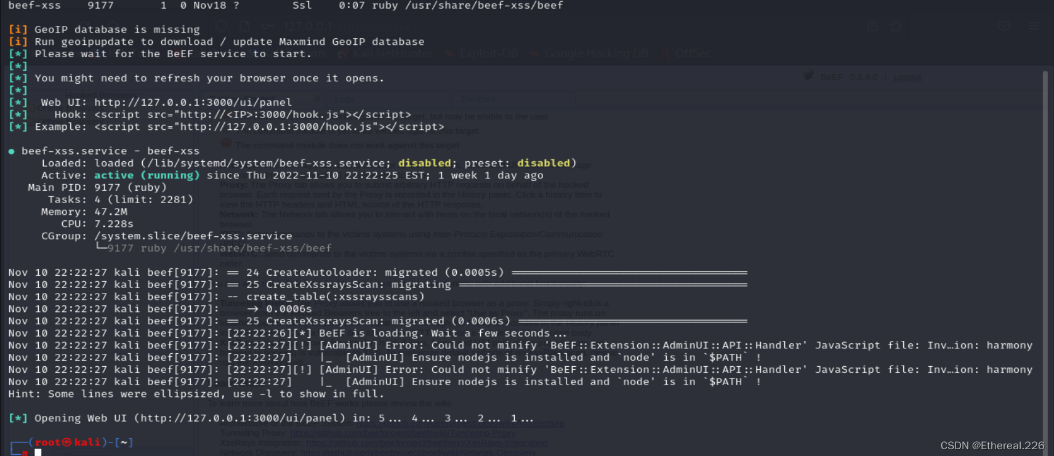Click the 'Run geoipupdate to download' line
This screenshot has width=1054, height=456.
(x=216, y=42)
